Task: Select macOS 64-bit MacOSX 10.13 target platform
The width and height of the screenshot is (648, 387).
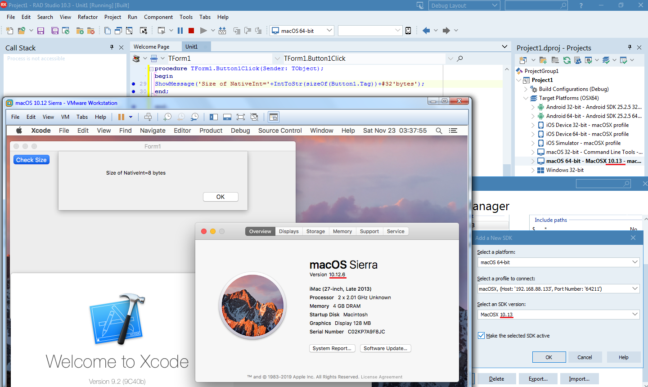Action: click(593, 161)
